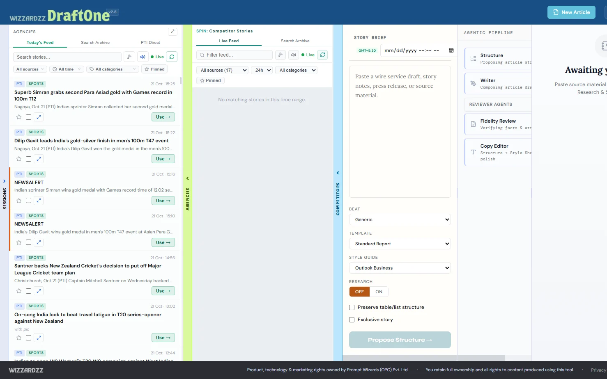
Task: Expand the Superb Simran story preview
Action: [39, 117]
